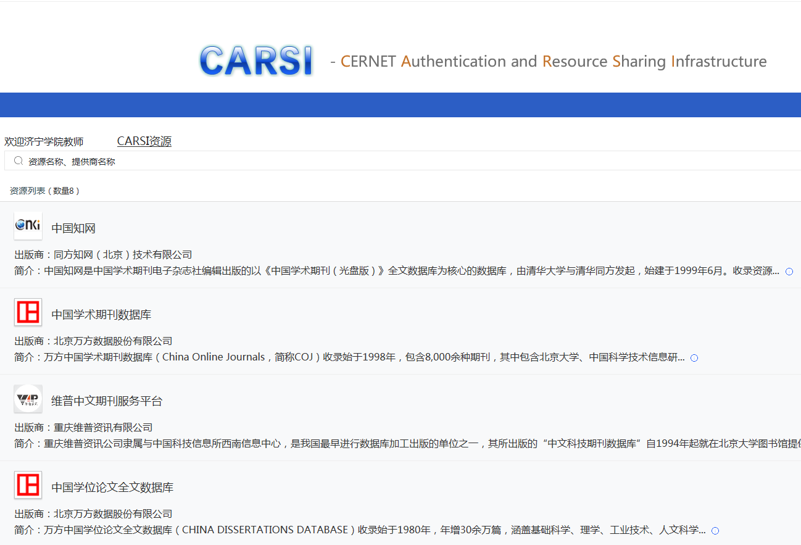Screen dimensions: 801x545
Task: Expand the 中国学术期刊数据库 description via circle icon
Action: (x=694, y=358)
